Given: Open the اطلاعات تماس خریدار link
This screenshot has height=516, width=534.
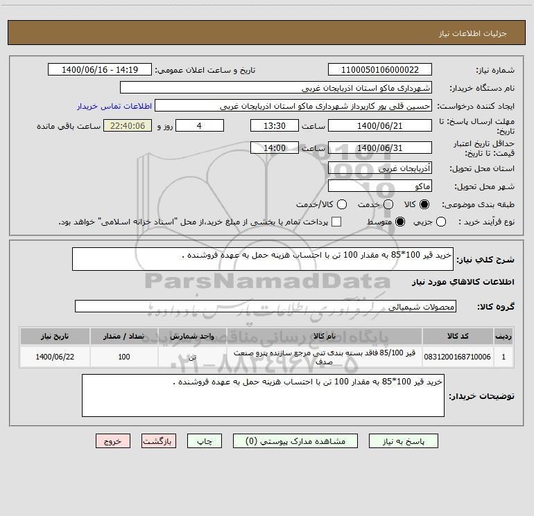Looking at the screenshot, I should [114, 106].
